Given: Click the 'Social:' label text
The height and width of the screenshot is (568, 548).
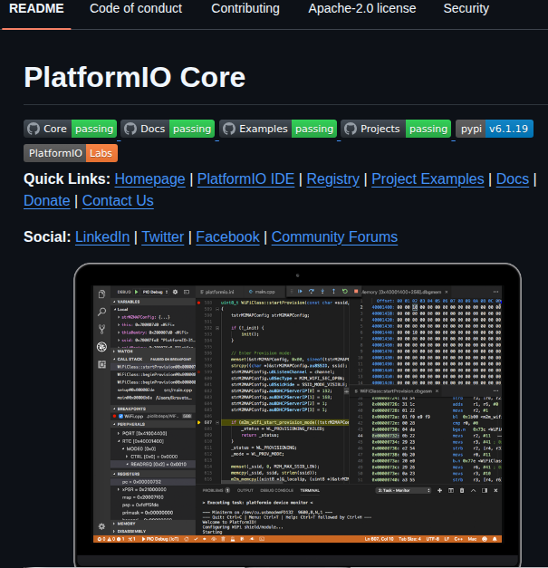Looking at the screenshot, I should (x=47, y=237).
